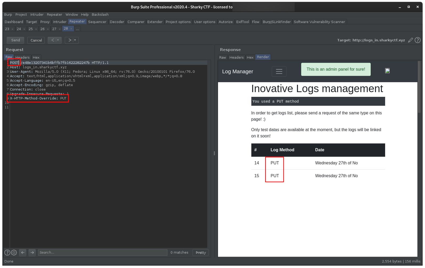Switch to the BurpJSLinkFinder tab
Image resolution: width=425 pixels, height=268 pixels.
(277, 22)
